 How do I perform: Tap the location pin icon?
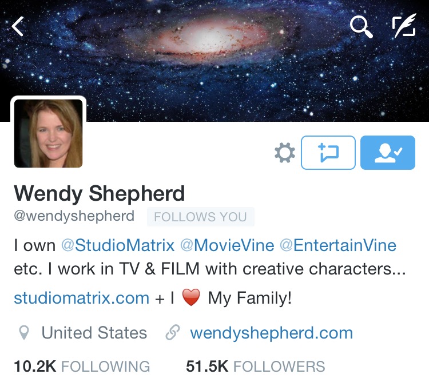click(x=24, y=333)
